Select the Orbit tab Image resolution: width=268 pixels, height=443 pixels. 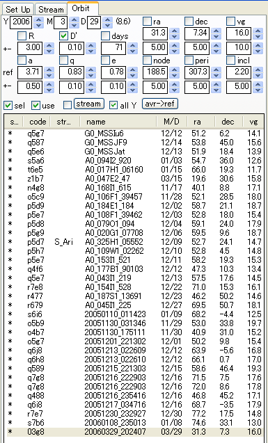pos(83,8)
